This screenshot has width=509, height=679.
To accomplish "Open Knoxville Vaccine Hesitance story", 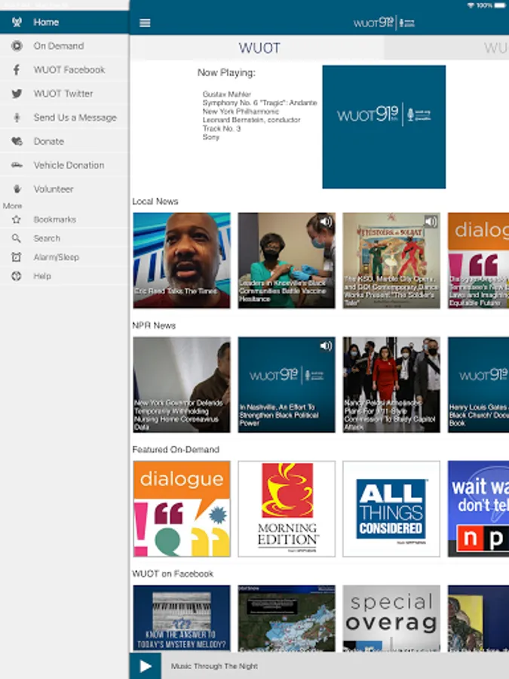I will click(x=287, y=260).
